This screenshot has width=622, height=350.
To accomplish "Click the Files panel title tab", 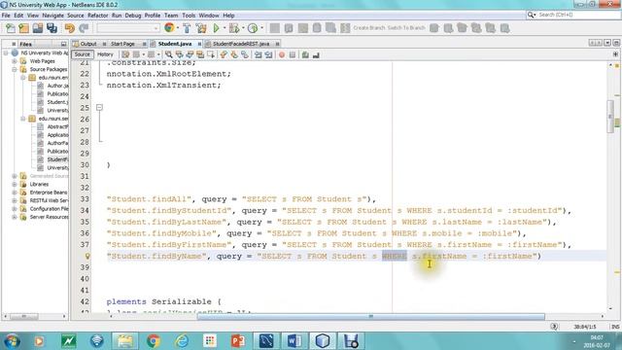I will point(26,44).
